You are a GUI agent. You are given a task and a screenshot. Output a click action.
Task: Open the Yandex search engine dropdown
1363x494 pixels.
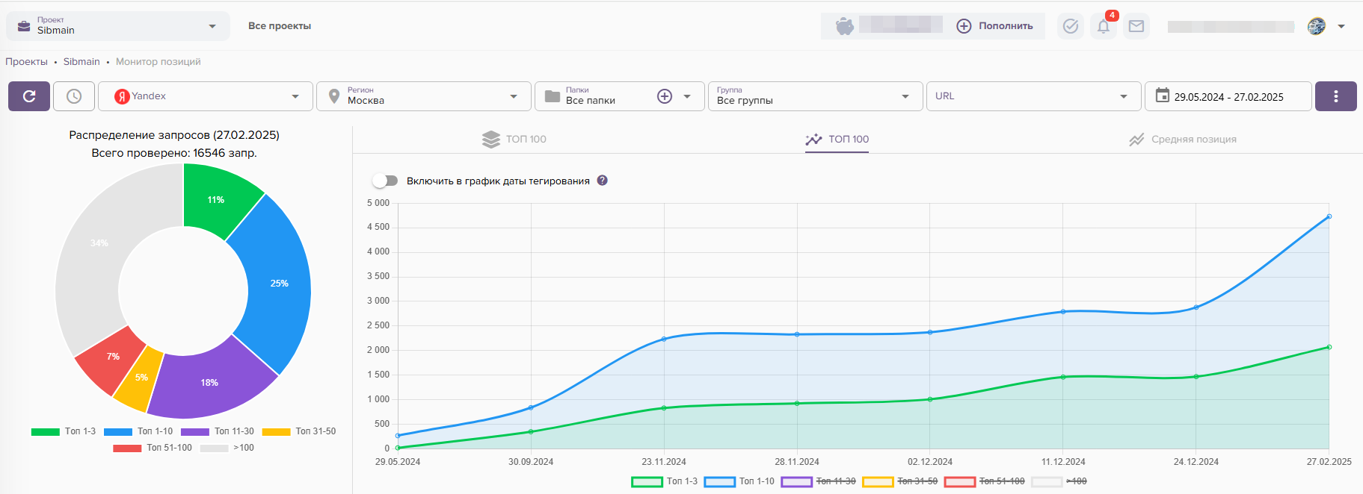point(206,96)
